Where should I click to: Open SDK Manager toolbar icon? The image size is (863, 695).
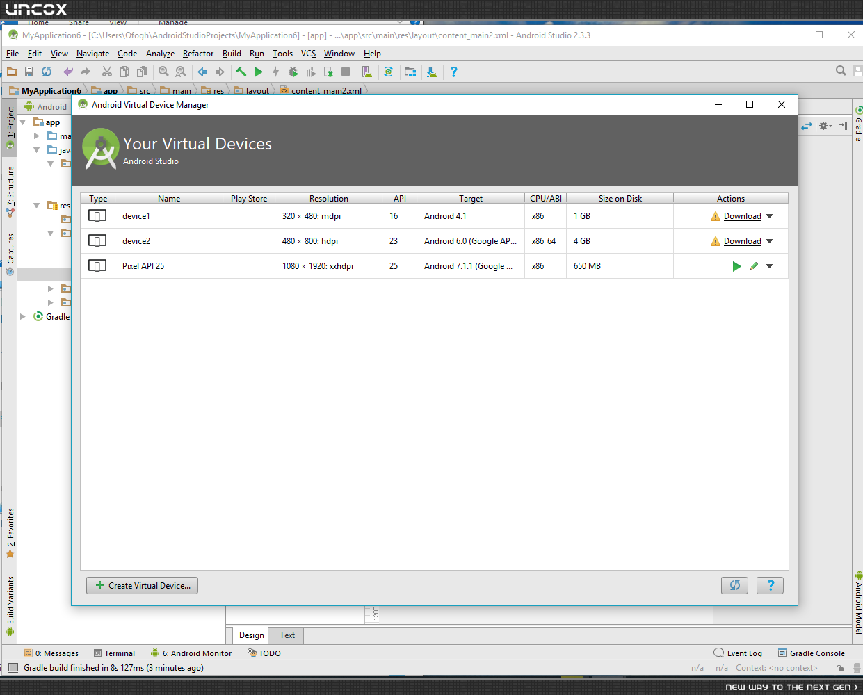click(x=432, y=72)
